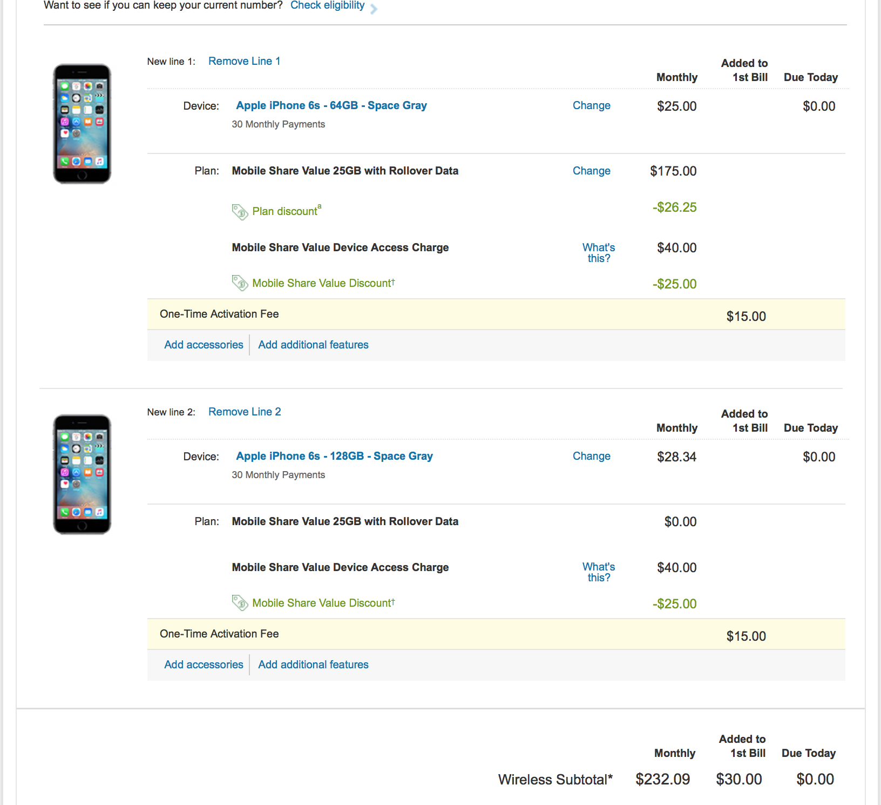
Task: Click What's this for line 2 access charge
Action: click(x=599, y=573)
